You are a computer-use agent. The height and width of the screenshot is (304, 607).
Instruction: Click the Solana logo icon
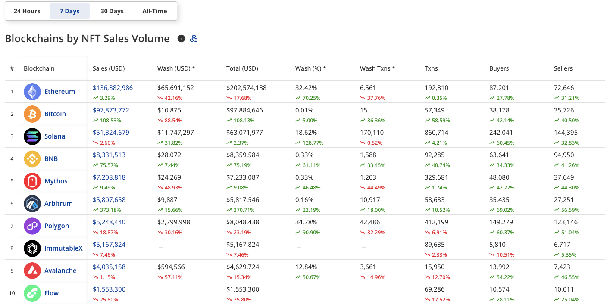[32, 136]
